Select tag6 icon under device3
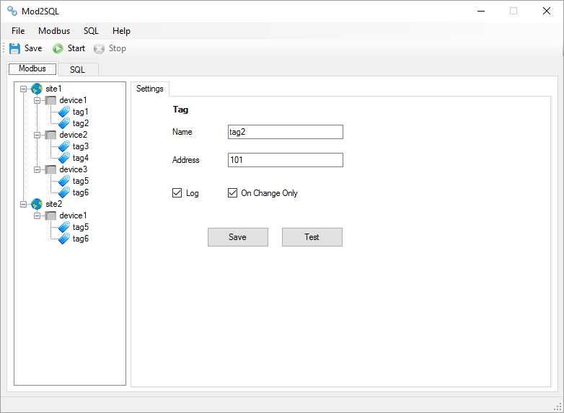 click(64, 192)
